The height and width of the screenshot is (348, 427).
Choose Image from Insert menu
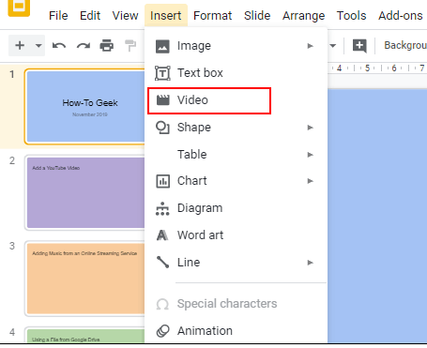click(236, 46)
